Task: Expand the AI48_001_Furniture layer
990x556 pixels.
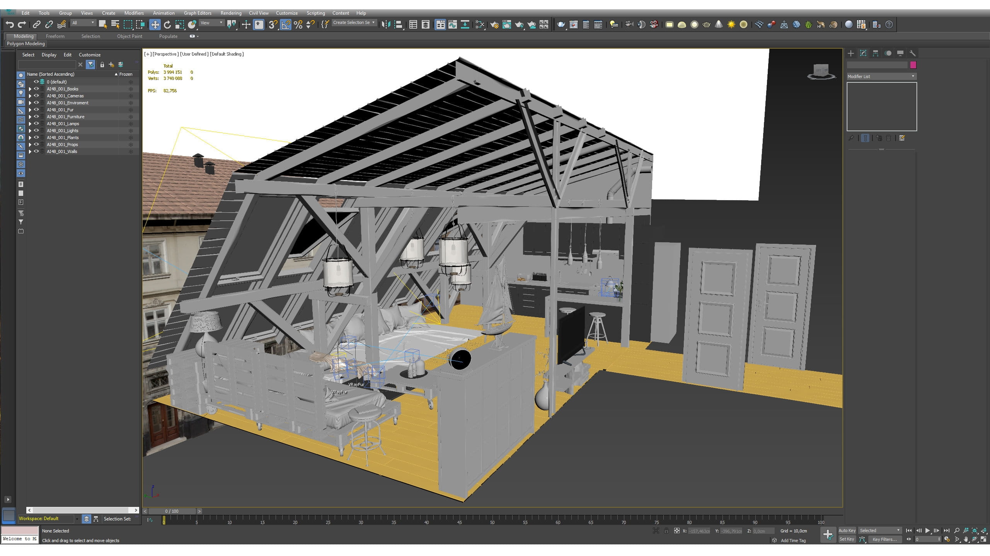Action: [x=30, y=117]
